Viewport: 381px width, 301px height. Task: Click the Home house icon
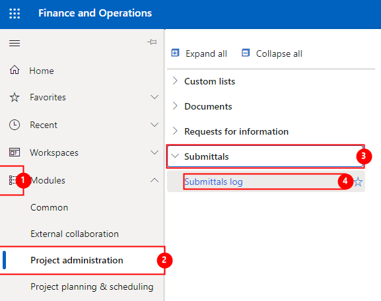15,70
